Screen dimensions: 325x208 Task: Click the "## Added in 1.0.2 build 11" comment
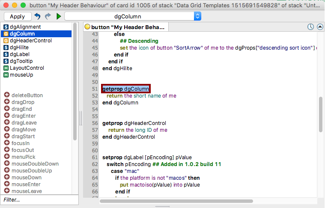187,164
